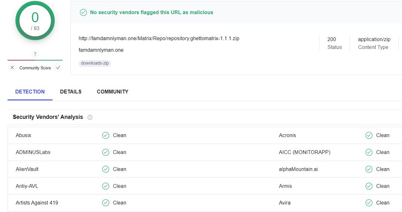The height and width of the screenshot is (212, 402).
Task: Click the green check icon beside 'No security vendors flagged'
Action: point(83,12)
